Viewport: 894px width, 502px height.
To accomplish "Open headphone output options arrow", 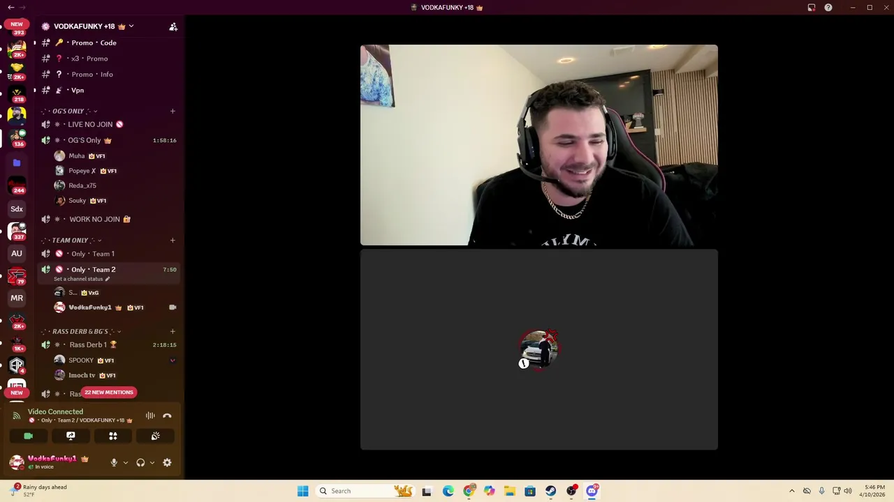I will (152, 462).
